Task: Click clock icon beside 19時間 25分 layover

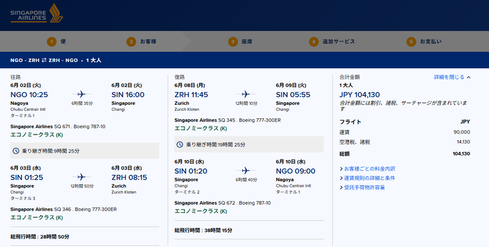Action: [180, 145]
